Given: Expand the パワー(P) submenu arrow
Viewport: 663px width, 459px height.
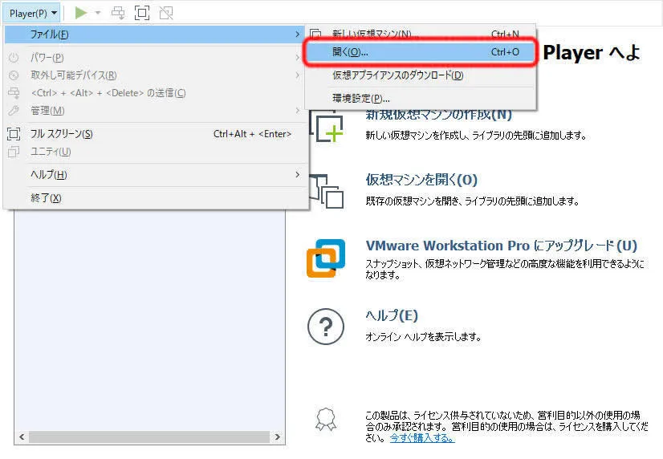Looking at the screenshot, I should click(297, 58).
